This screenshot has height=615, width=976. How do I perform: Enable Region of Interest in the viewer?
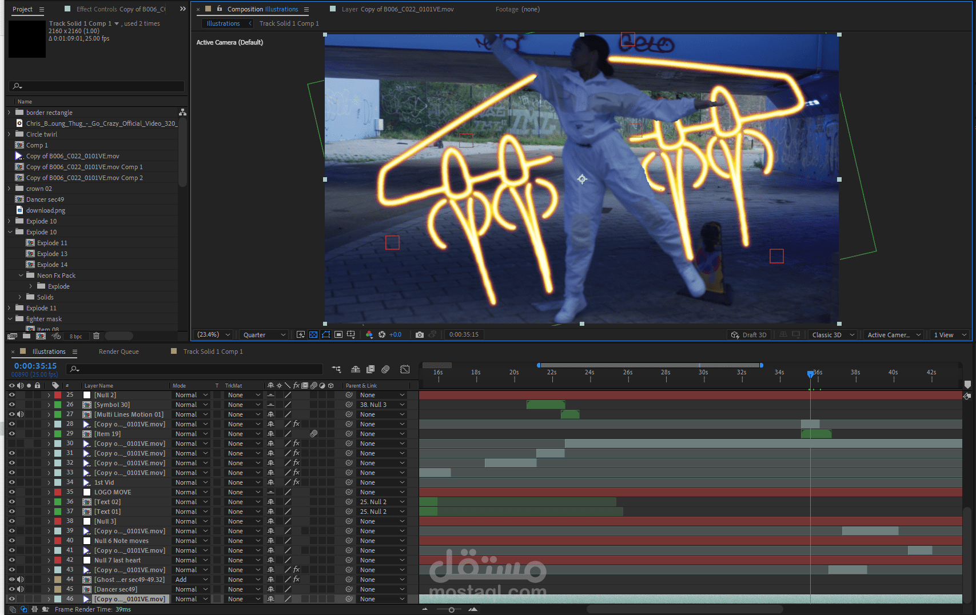coord(338,334)
